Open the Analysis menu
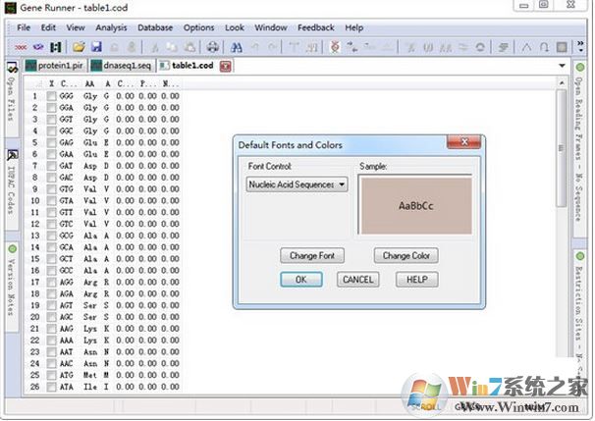 (x=111, y=27)
